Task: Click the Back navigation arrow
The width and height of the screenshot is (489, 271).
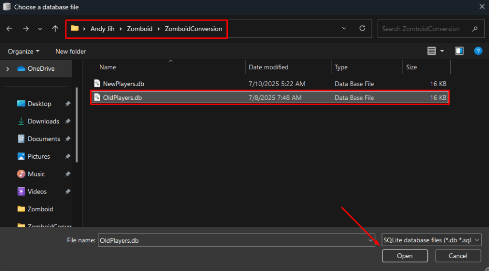Action: tap(10, 29)
